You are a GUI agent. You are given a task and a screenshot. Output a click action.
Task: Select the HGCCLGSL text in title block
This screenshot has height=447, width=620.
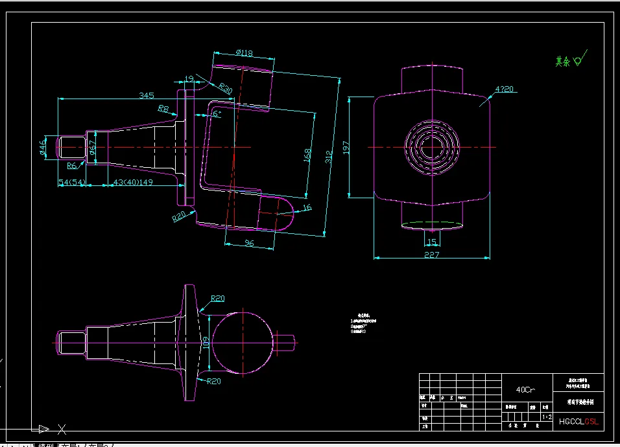579,421
